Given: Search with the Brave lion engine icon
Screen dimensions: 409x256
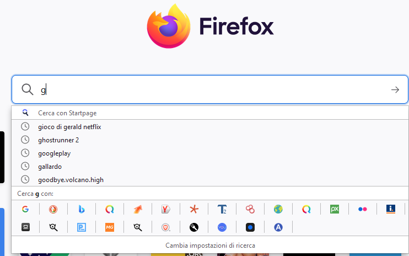Looking at the screenshot, I should pyautogui.click(x=165, y=227).
